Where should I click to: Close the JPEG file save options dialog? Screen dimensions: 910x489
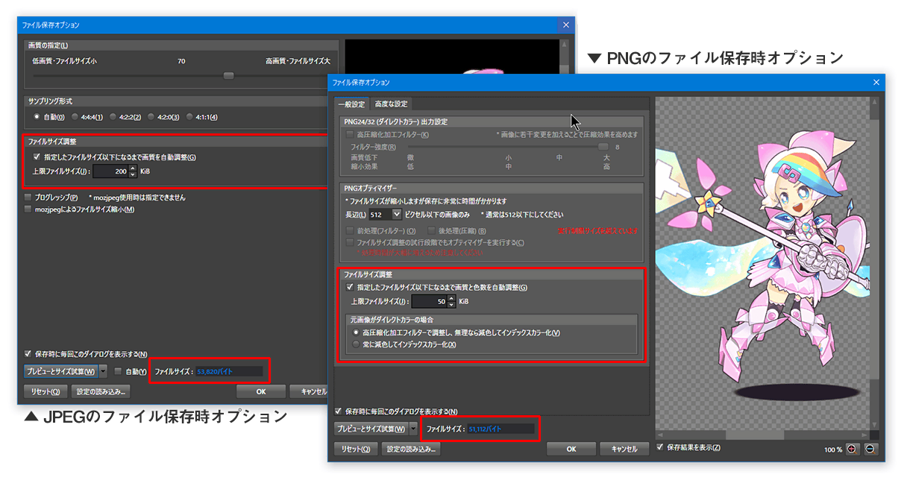565,25
